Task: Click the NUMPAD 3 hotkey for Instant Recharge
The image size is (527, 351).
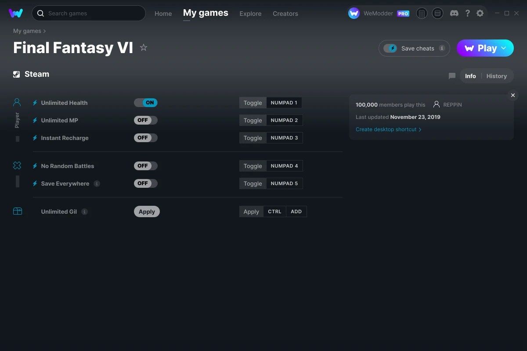Action: (284, 138)
